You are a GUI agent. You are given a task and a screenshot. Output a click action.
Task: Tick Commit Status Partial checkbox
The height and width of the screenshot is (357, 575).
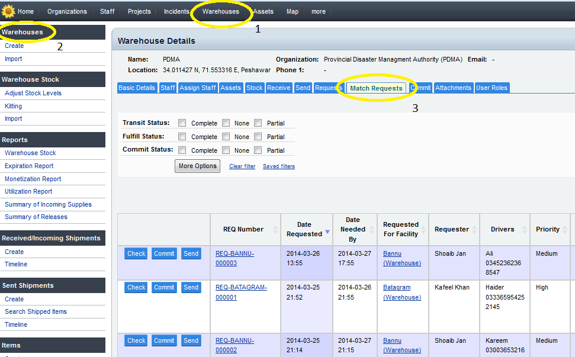258,150
